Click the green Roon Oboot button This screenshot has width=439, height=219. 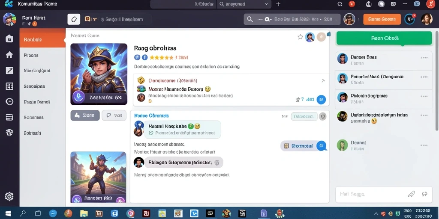pyautogui.click(x=384, y=38)
